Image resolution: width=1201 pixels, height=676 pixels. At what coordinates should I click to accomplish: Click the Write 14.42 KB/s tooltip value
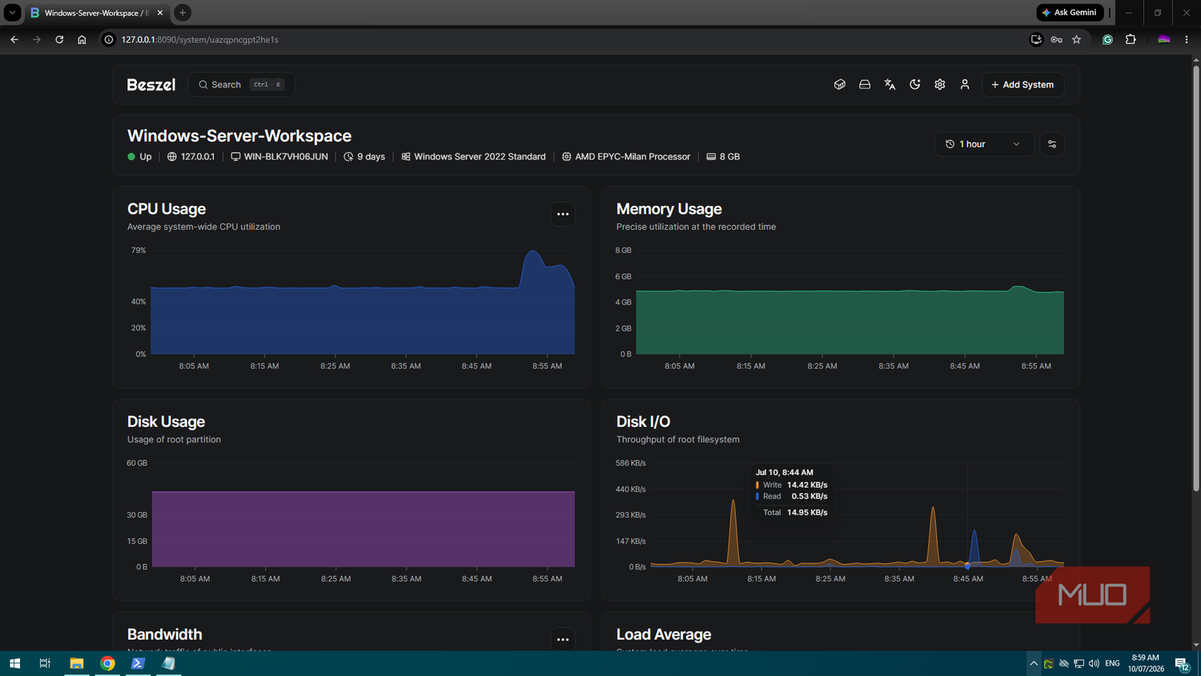[807, 485]
